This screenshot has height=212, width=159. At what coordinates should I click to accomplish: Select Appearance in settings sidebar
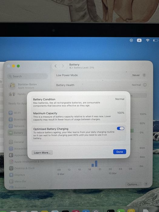tap(18, 155)
